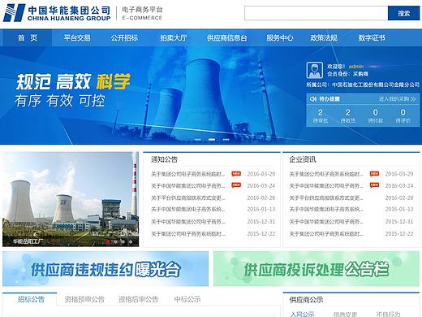
Task: Open 服务中心 navigation item
Action: 280,37
